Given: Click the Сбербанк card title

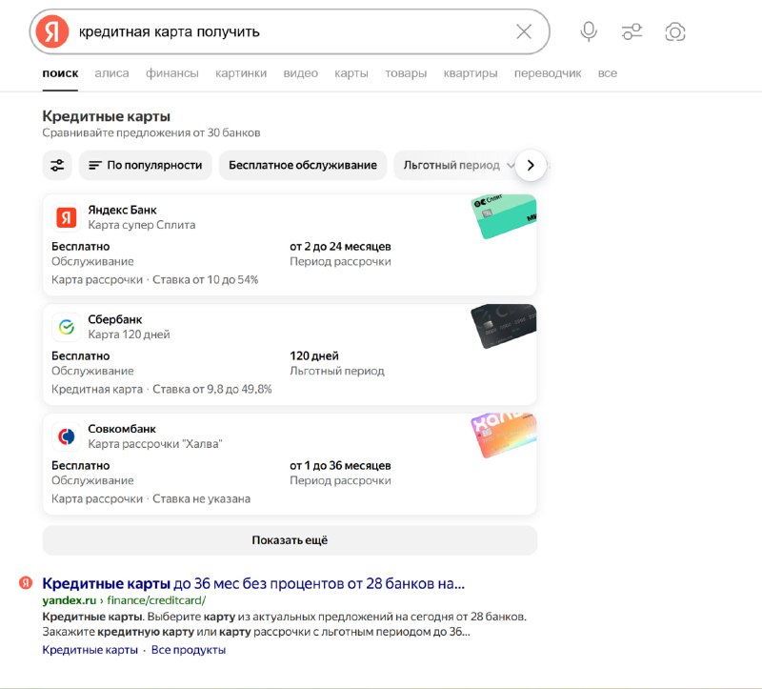Looking at the screenshot, I should pos(114,319).
